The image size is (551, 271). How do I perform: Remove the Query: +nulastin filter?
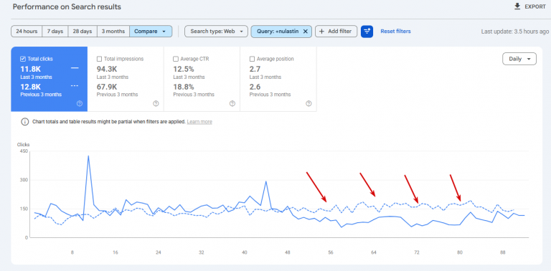point(306,32)
